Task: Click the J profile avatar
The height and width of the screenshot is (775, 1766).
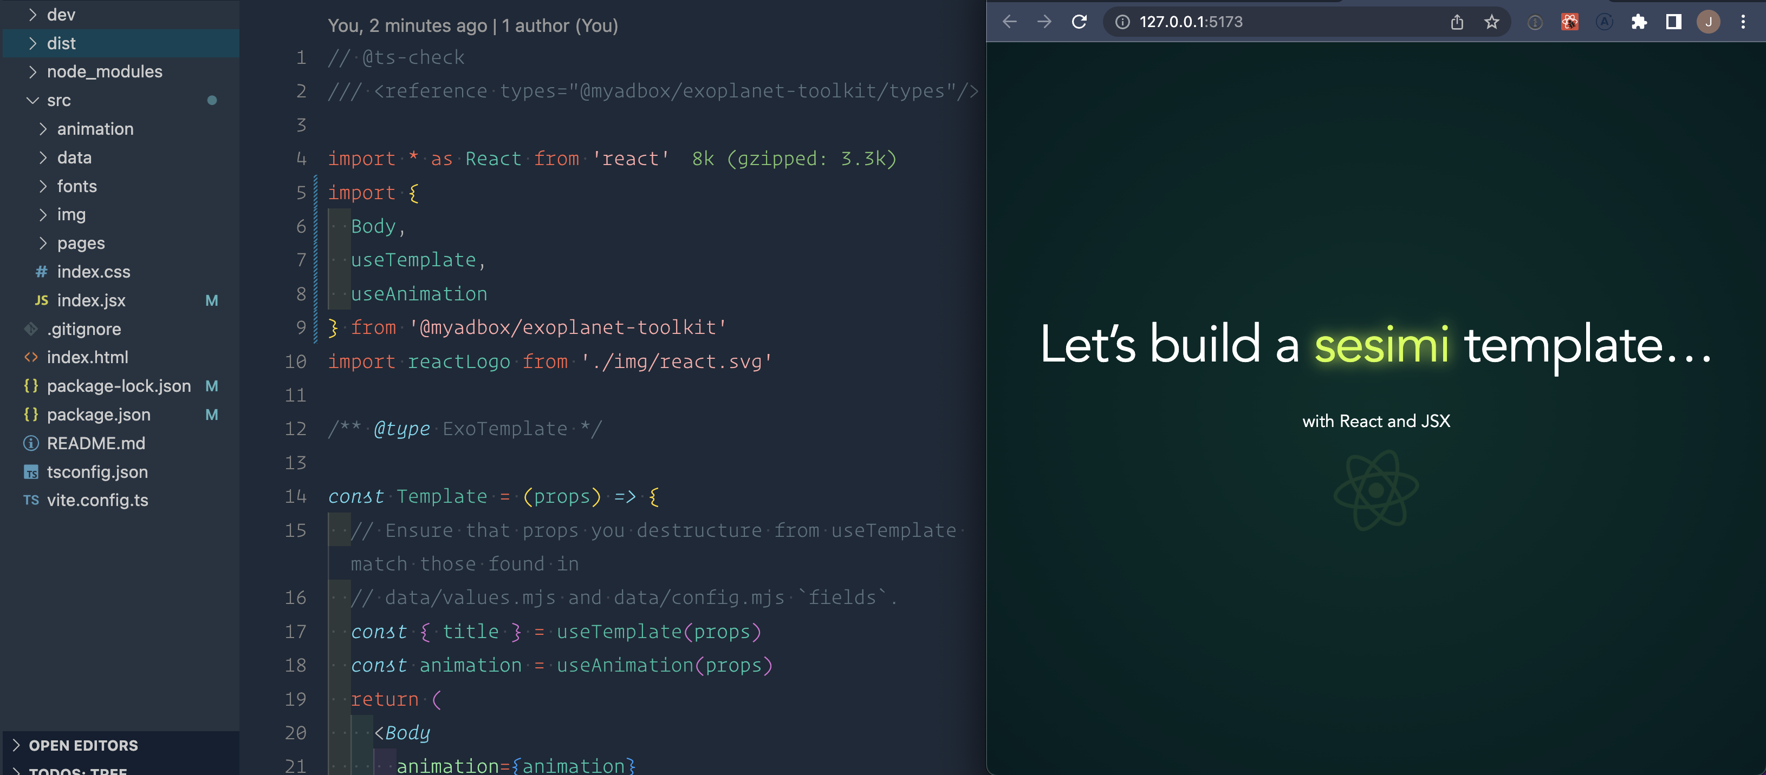Action: click(x=1707, y=22)
